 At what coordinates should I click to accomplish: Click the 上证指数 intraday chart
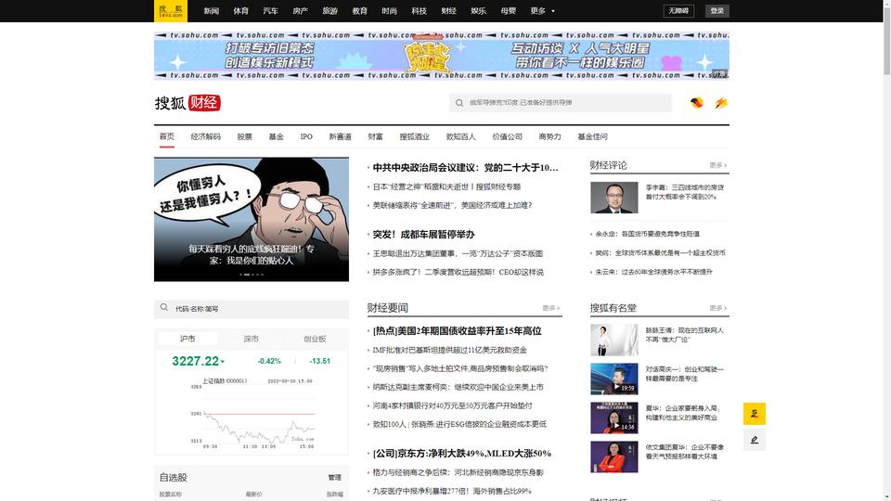[252, 416]
